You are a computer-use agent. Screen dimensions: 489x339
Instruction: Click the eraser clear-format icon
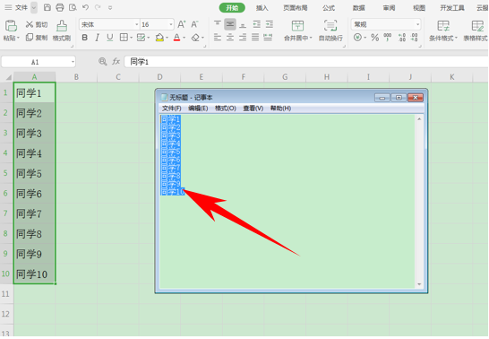pyautogui.click(x=195, y=38)
